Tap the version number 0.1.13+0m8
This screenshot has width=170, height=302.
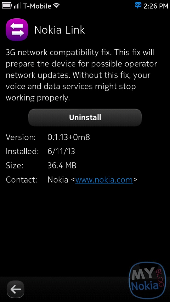[69, 138]
